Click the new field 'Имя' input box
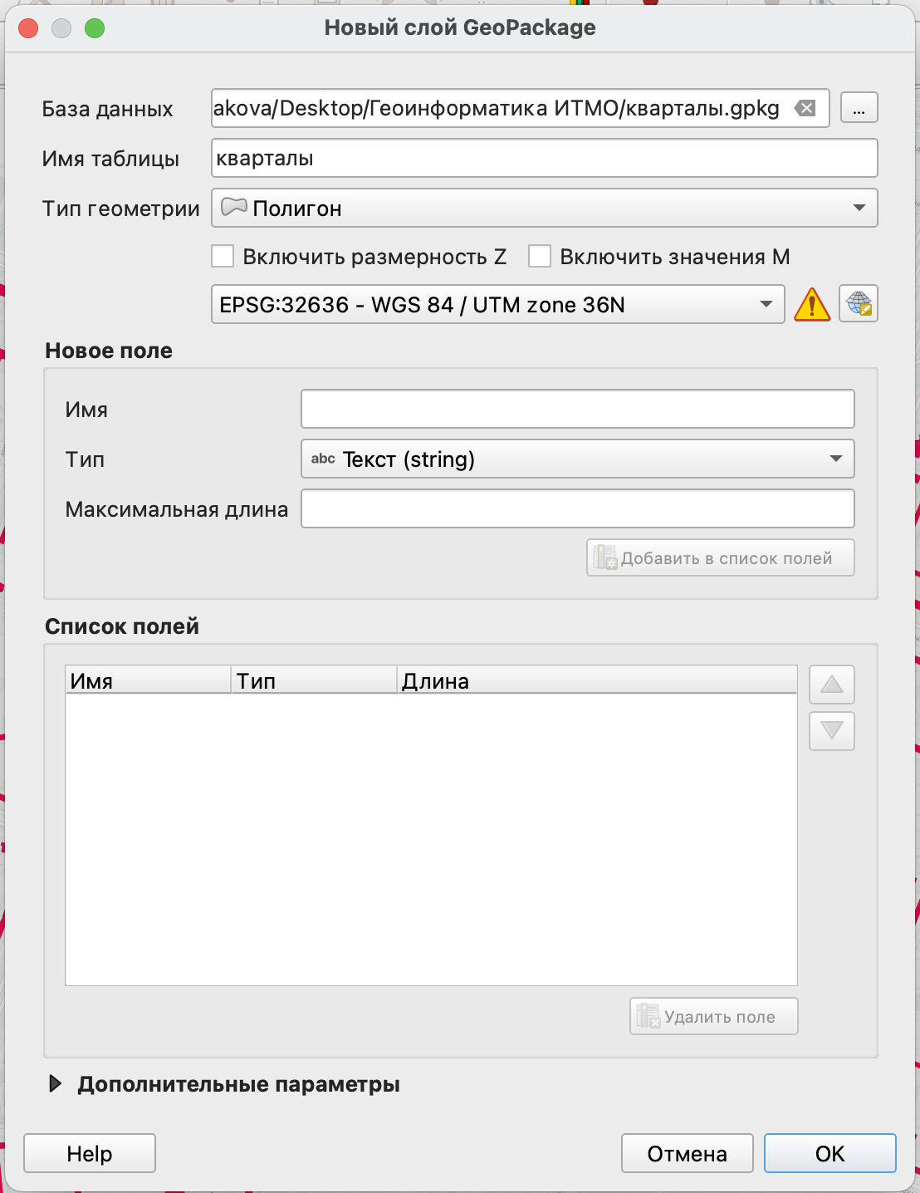This screenshot has width=920, height=1193. tap(577, 409)
